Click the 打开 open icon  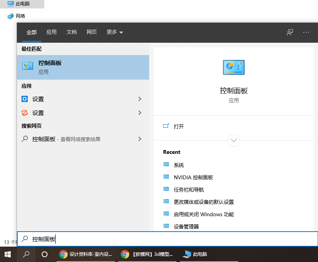pyautogui.click(x=166, y=126)
